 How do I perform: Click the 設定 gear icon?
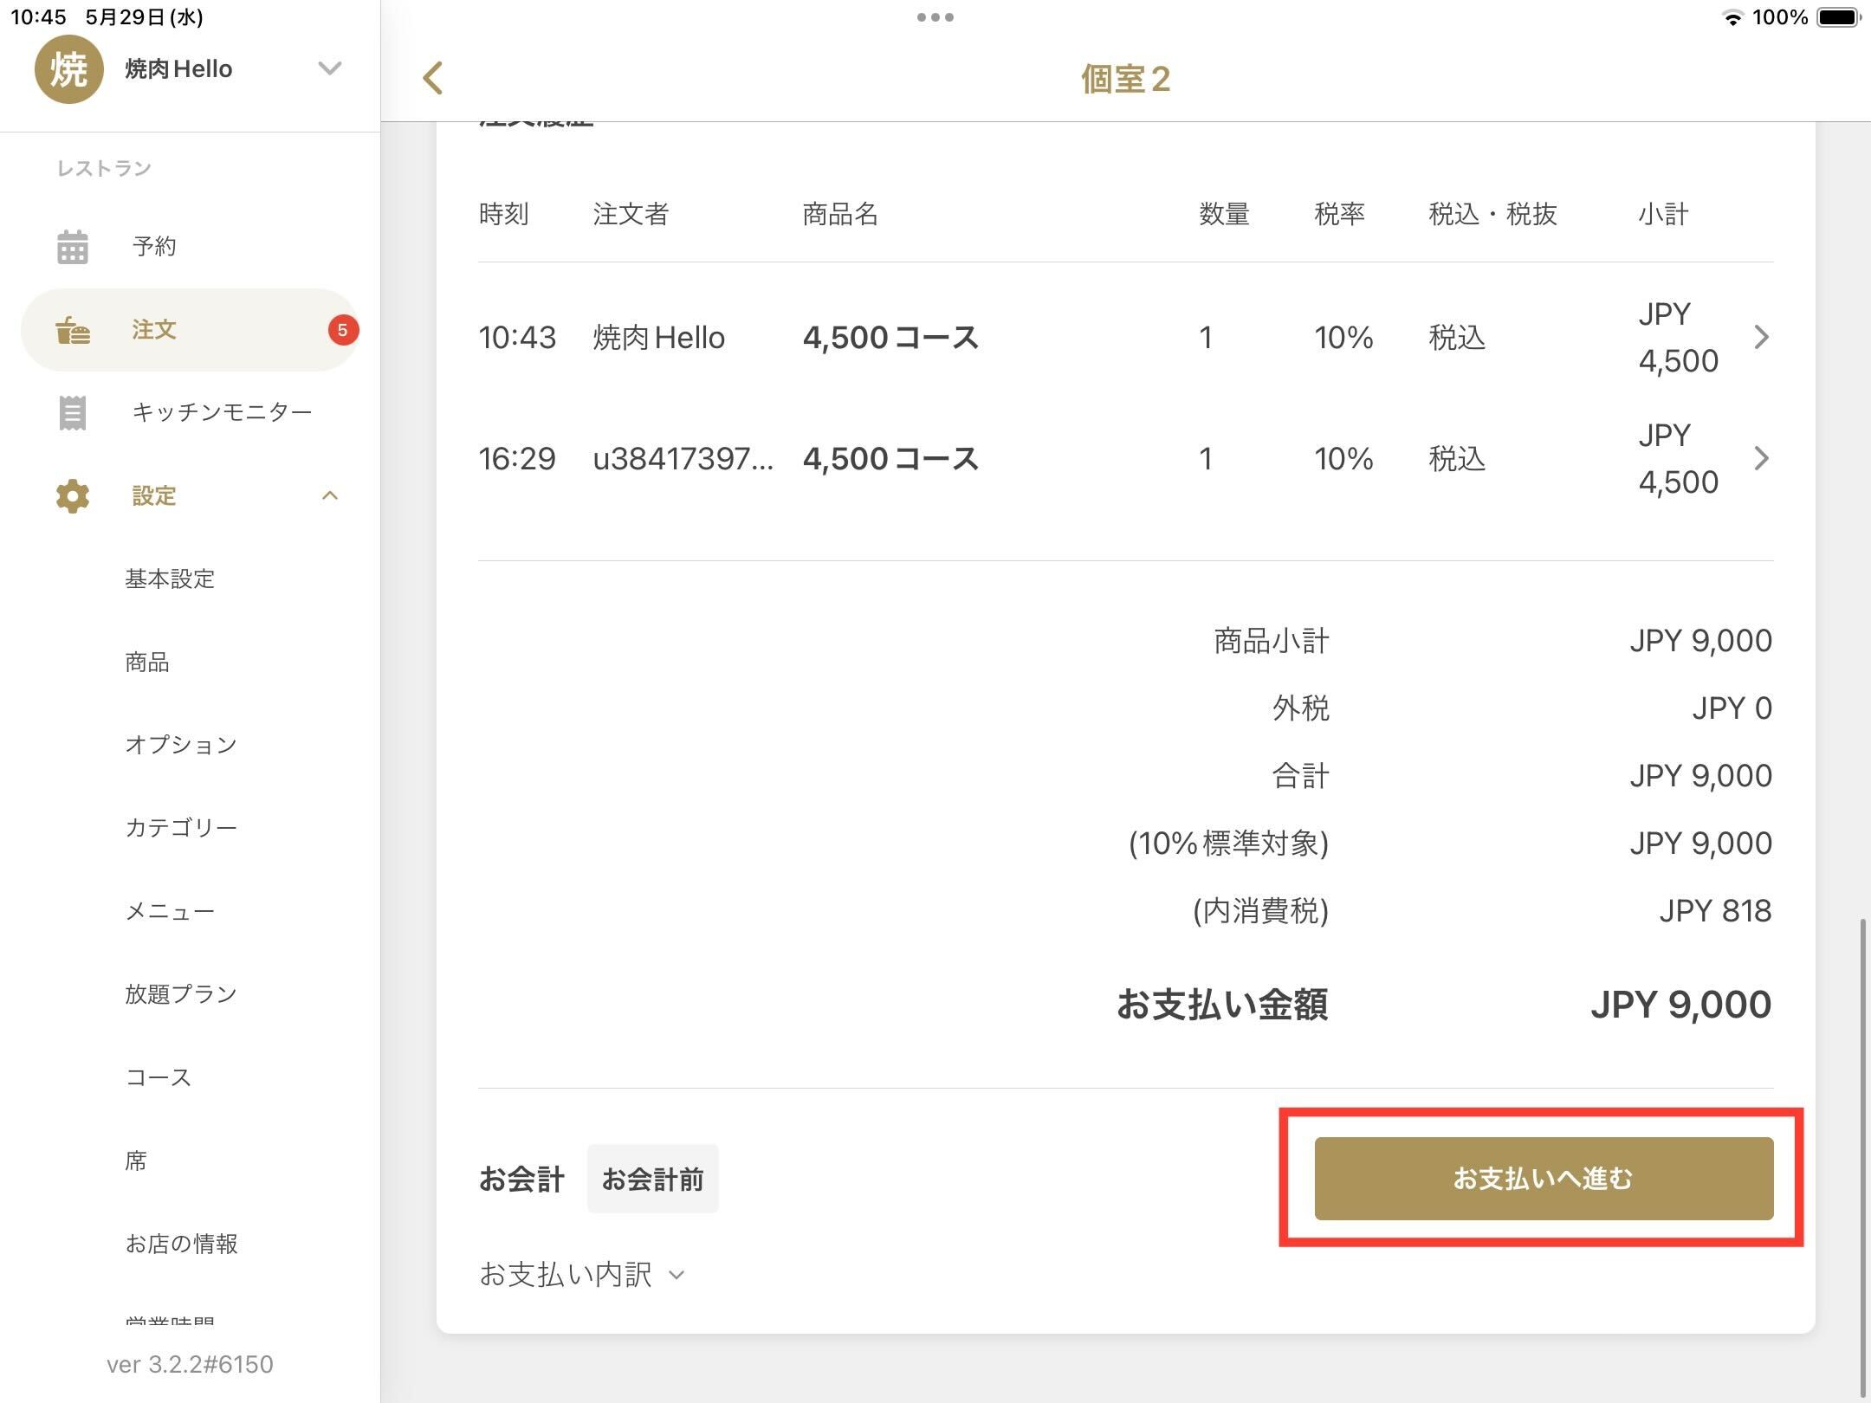pos(73,496)
